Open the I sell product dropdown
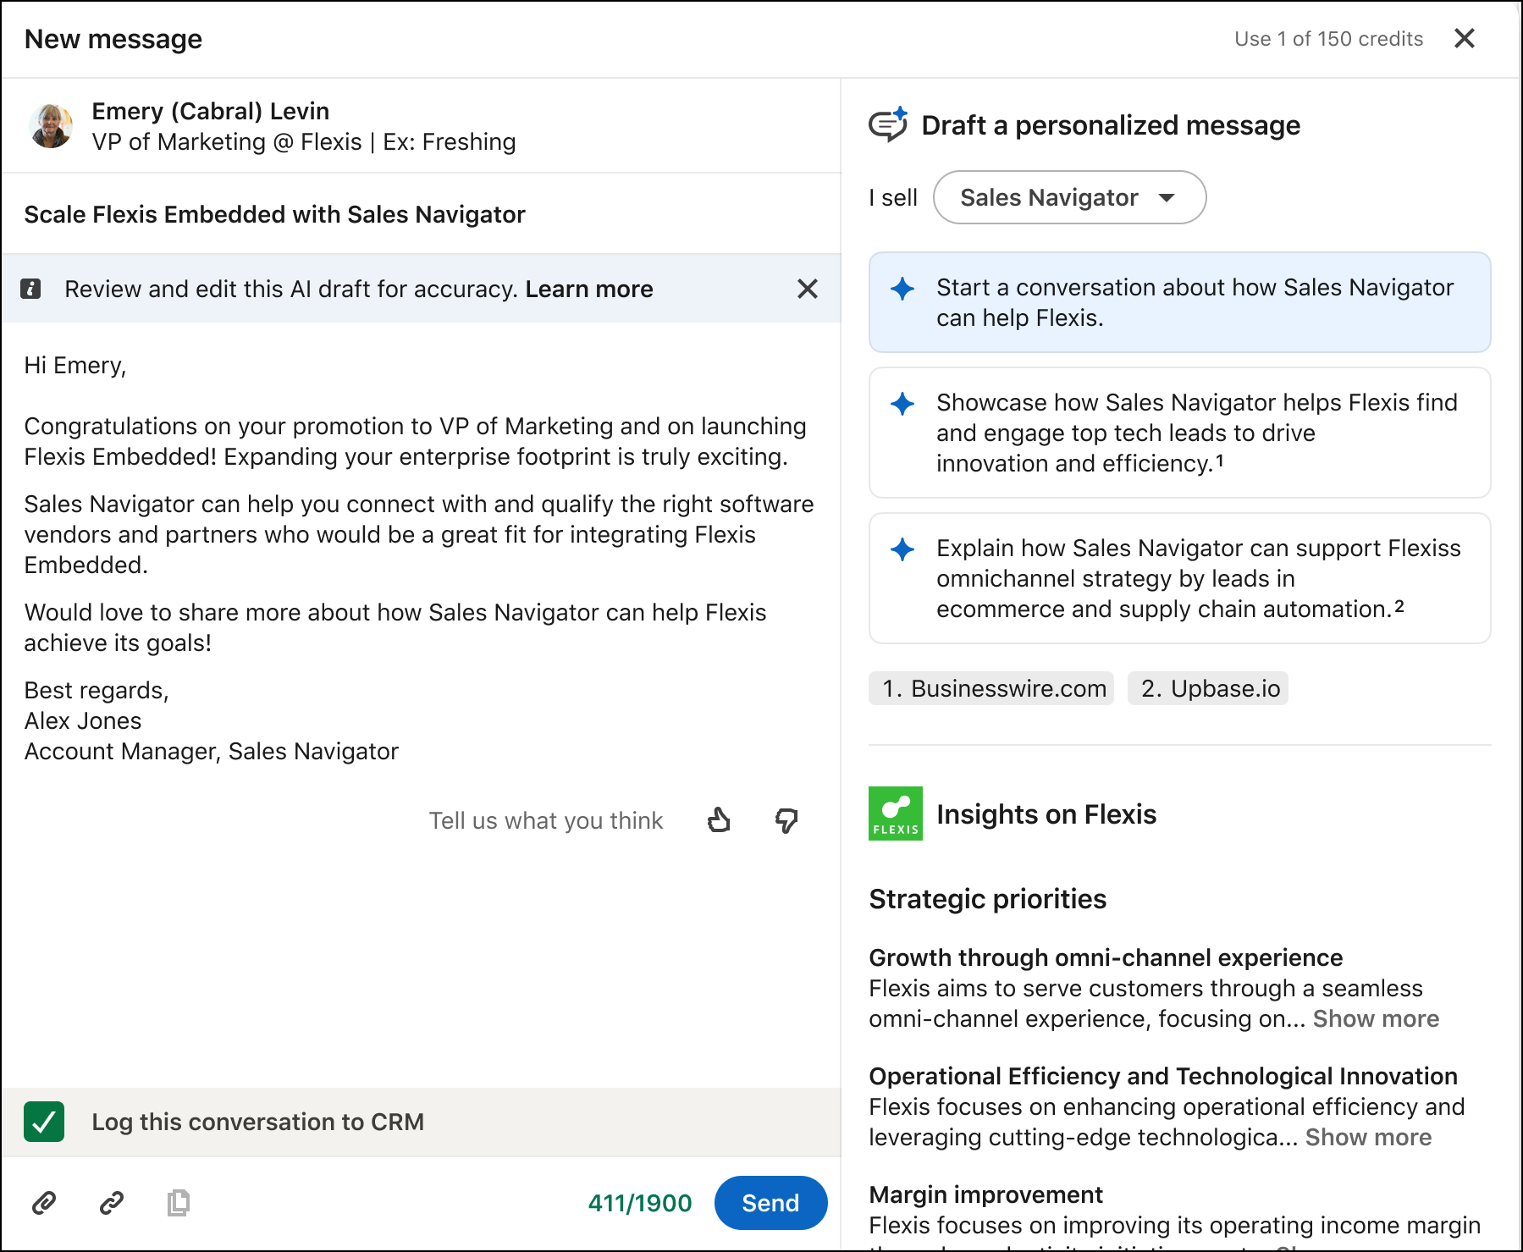Screen dimensions: 1523x1252 (1068, 197)
